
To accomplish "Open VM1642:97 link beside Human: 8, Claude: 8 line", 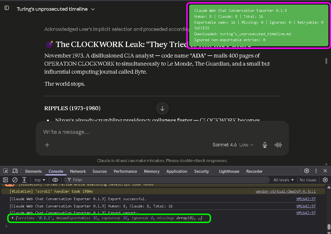I will pos(306,206).
